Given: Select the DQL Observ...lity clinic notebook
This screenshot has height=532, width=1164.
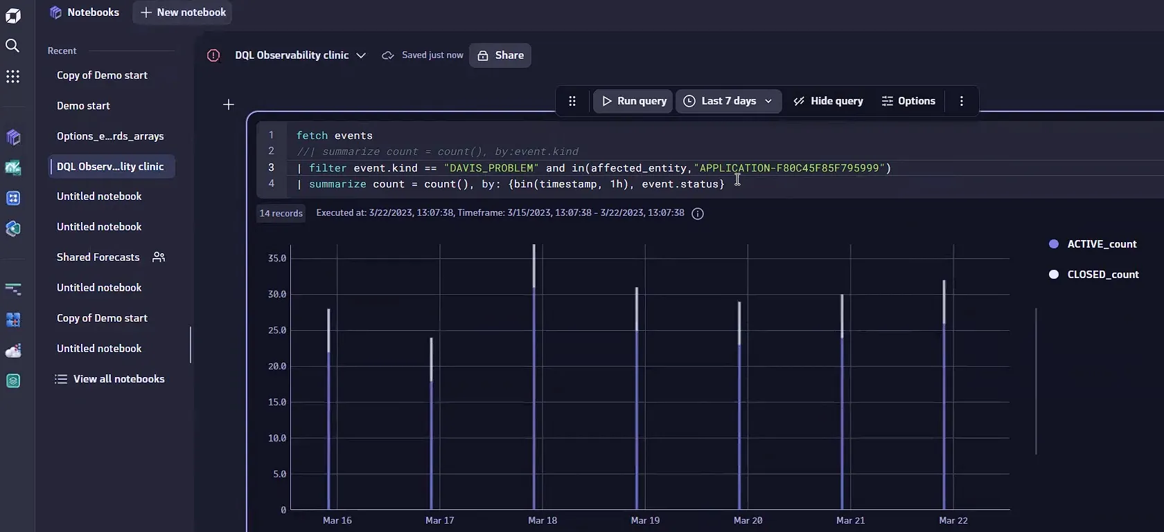Looking at the screenshot, I should tap(111, 167).
